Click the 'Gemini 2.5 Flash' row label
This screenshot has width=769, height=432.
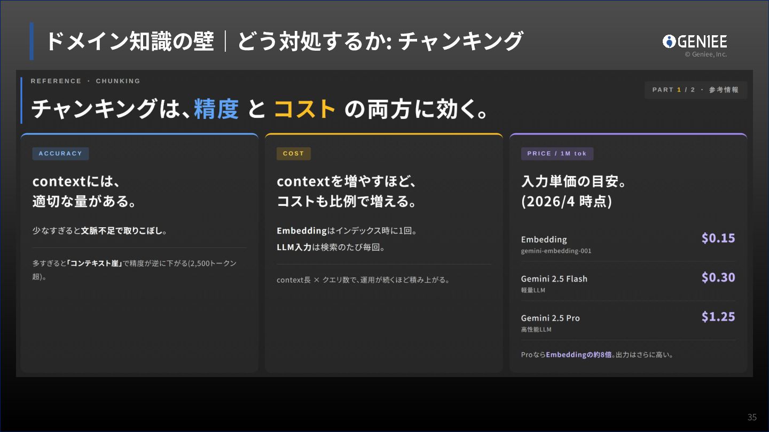point(554,279)
